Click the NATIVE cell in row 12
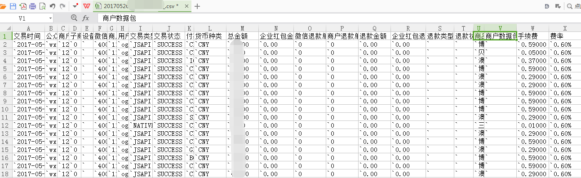Image resolution: width=581 pixels, height=178 pixels. tap(141, 125)
